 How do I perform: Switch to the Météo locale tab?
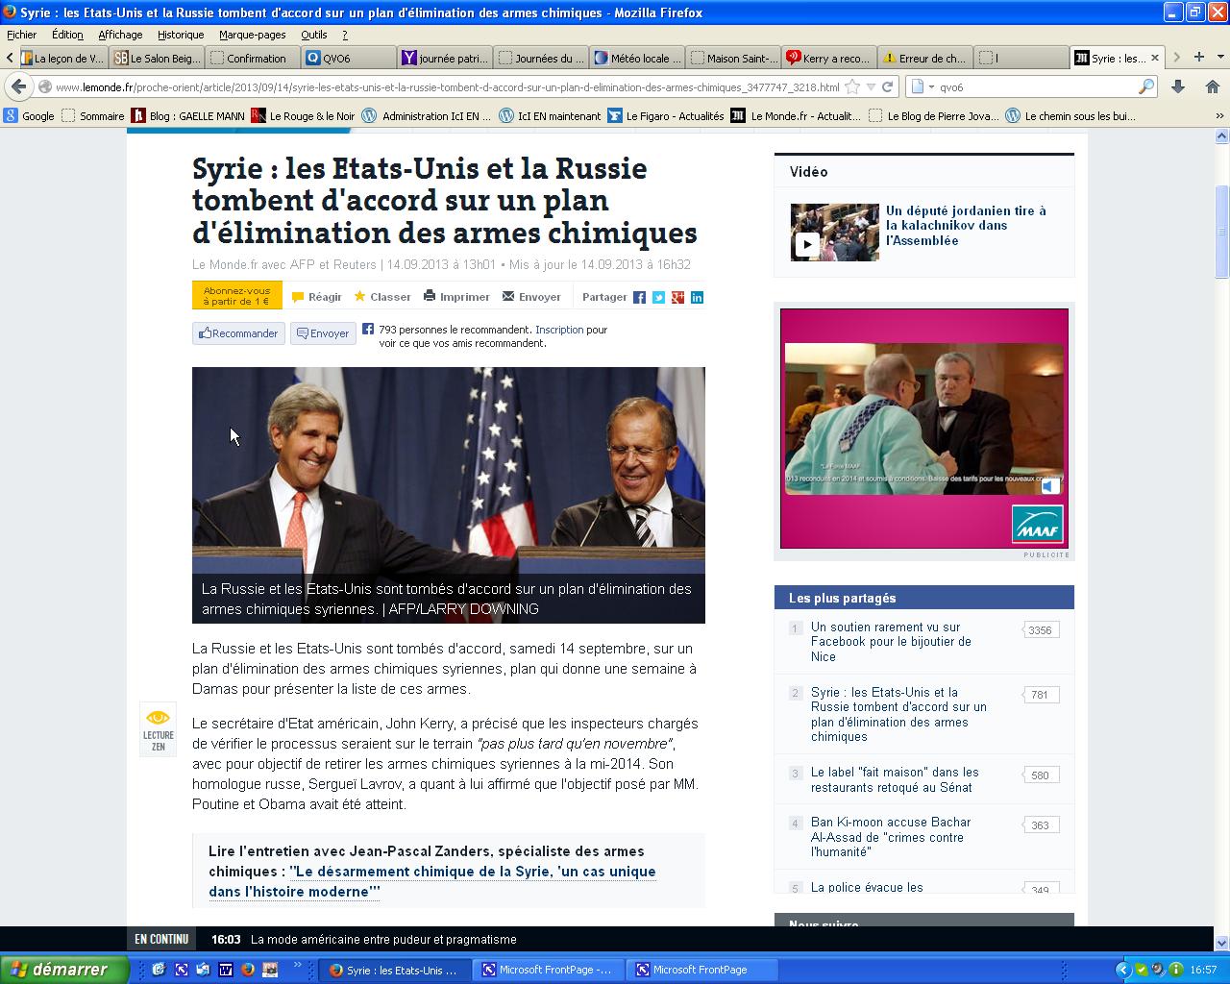[637, 58]
